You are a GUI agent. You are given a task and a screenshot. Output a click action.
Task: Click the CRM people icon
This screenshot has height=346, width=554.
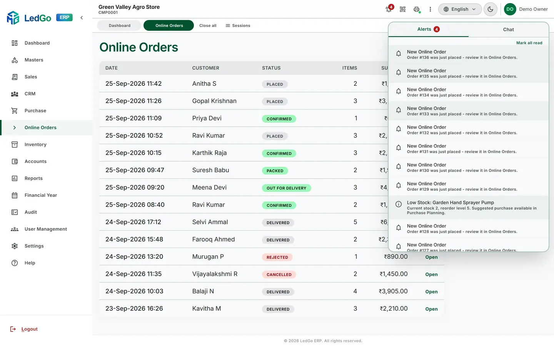click(x=15, y=94)
